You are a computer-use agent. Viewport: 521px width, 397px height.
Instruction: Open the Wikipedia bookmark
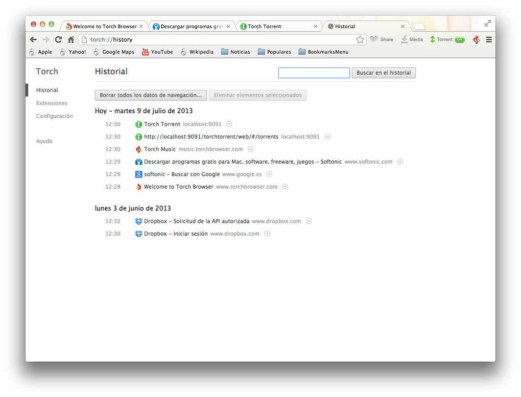(x=197, y=52)
